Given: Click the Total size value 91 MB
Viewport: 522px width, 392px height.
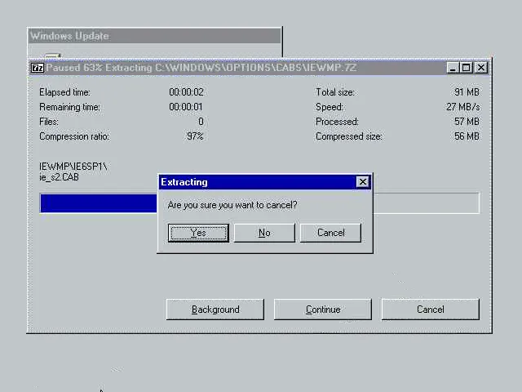Looking at the screenshot, I should pos(467,92).
